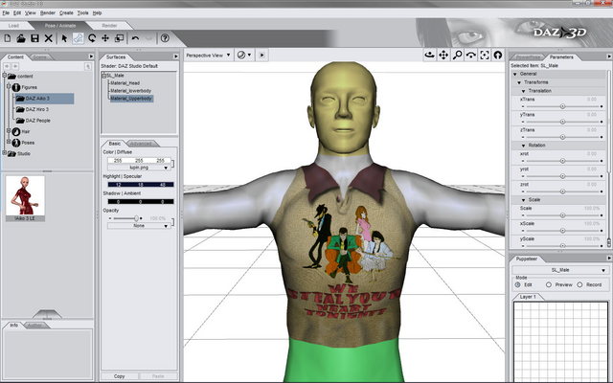The height and width of the screenshot is (383, 613).
Task: Reset the view with the round arrow icon
Action: pos(498,56)
